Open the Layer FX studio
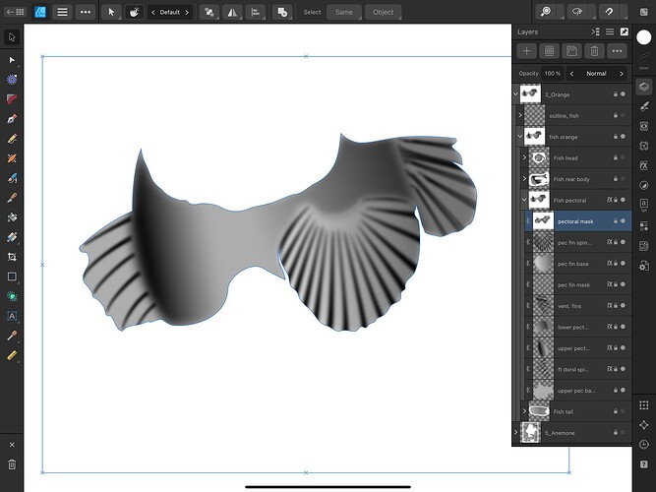This screenshot has width=656, height=492. (644, 165)
